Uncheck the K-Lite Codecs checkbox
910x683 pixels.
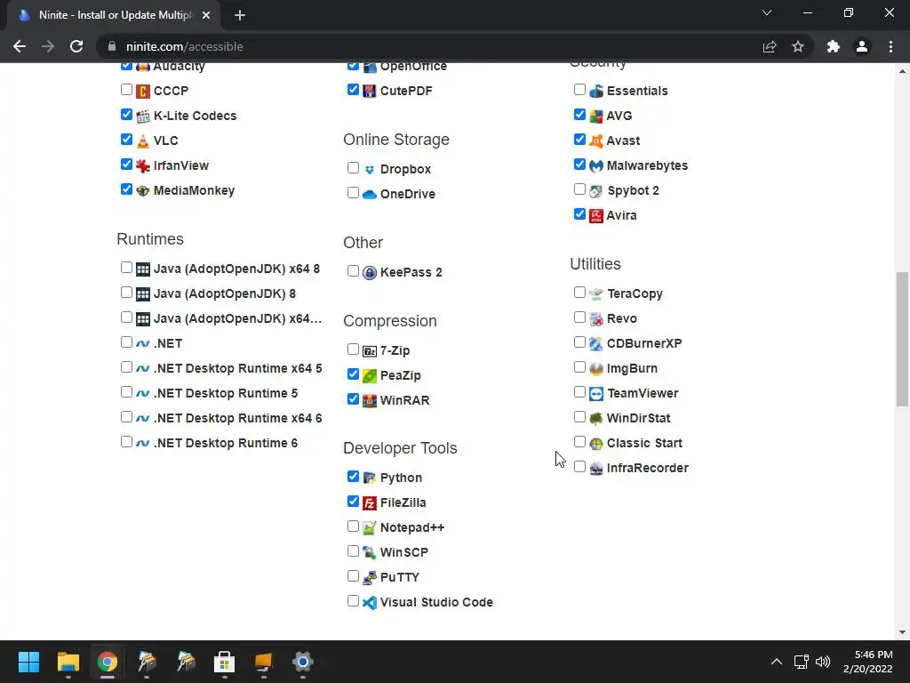(x=126, y=115)
